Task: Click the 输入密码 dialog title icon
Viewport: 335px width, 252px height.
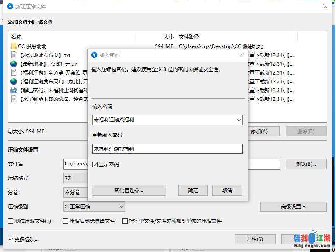Action: click(94, 55)
